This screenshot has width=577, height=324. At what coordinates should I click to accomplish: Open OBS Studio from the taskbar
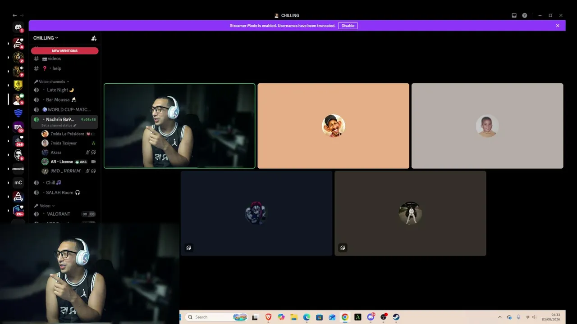coord(384,317)
